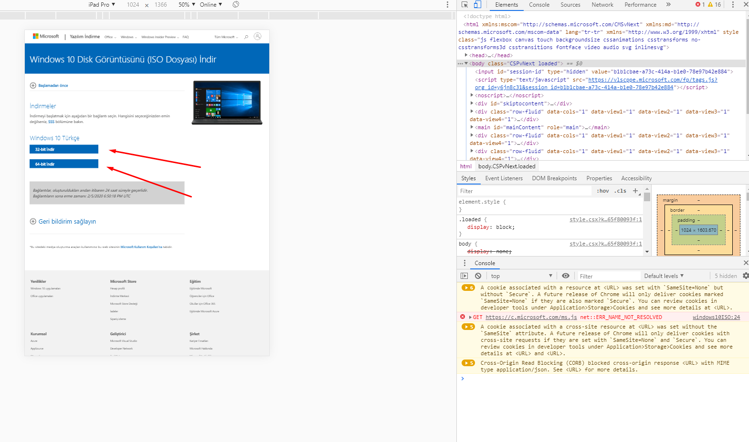Expand the head element node
This screenshot has height=442, width=749.
(x=466, y=55)
